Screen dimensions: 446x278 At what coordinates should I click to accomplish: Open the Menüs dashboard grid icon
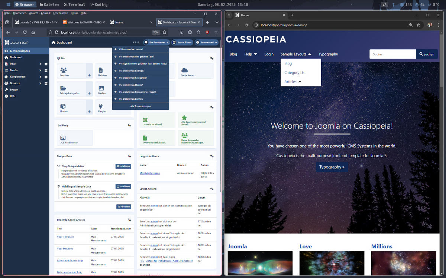(46, 70)
